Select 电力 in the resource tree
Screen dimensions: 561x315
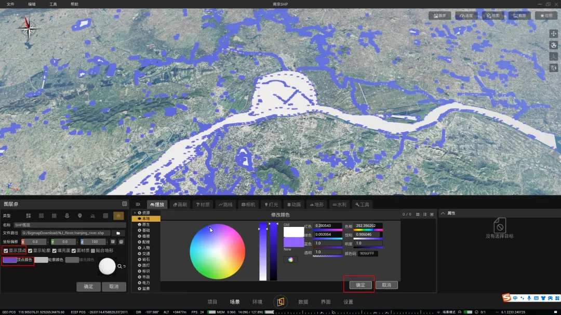[x=146, y=283]
